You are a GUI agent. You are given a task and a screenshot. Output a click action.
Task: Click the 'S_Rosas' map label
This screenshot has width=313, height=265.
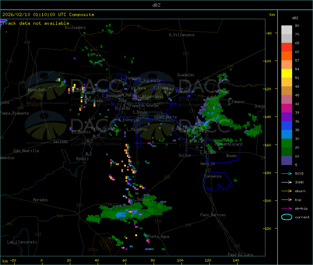tap(140, 112)
